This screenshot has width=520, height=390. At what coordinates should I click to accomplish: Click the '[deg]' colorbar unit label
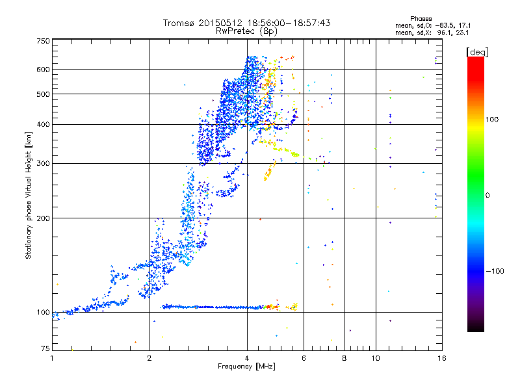pos(477,52)
